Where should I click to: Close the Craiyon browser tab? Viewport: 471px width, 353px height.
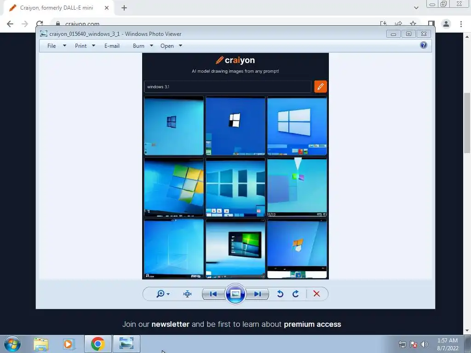pyautogui.click(x=107, y=8)
